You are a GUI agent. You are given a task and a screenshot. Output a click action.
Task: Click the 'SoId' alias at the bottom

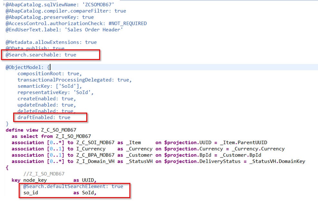tap(88, 193)
